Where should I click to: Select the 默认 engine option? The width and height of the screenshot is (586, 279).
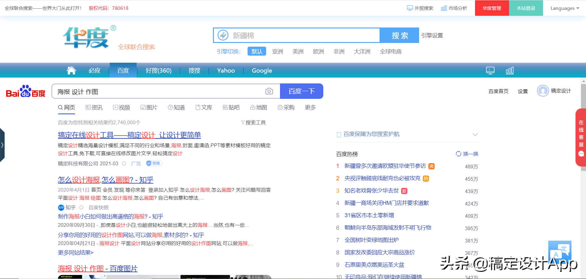coord(257,51)
